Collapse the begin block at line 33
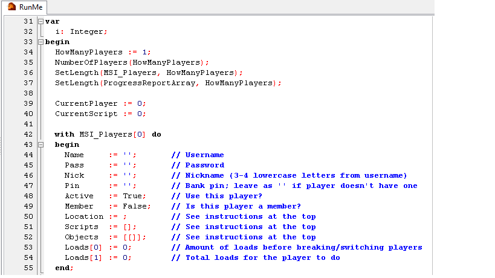This screenshot has height=278, width=495. [x=40, y=42]
